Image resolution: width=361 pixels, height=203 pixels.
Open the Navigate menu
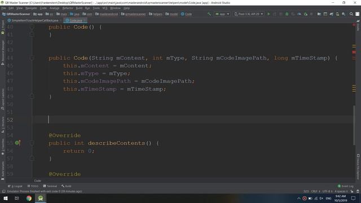pos(31,8)
